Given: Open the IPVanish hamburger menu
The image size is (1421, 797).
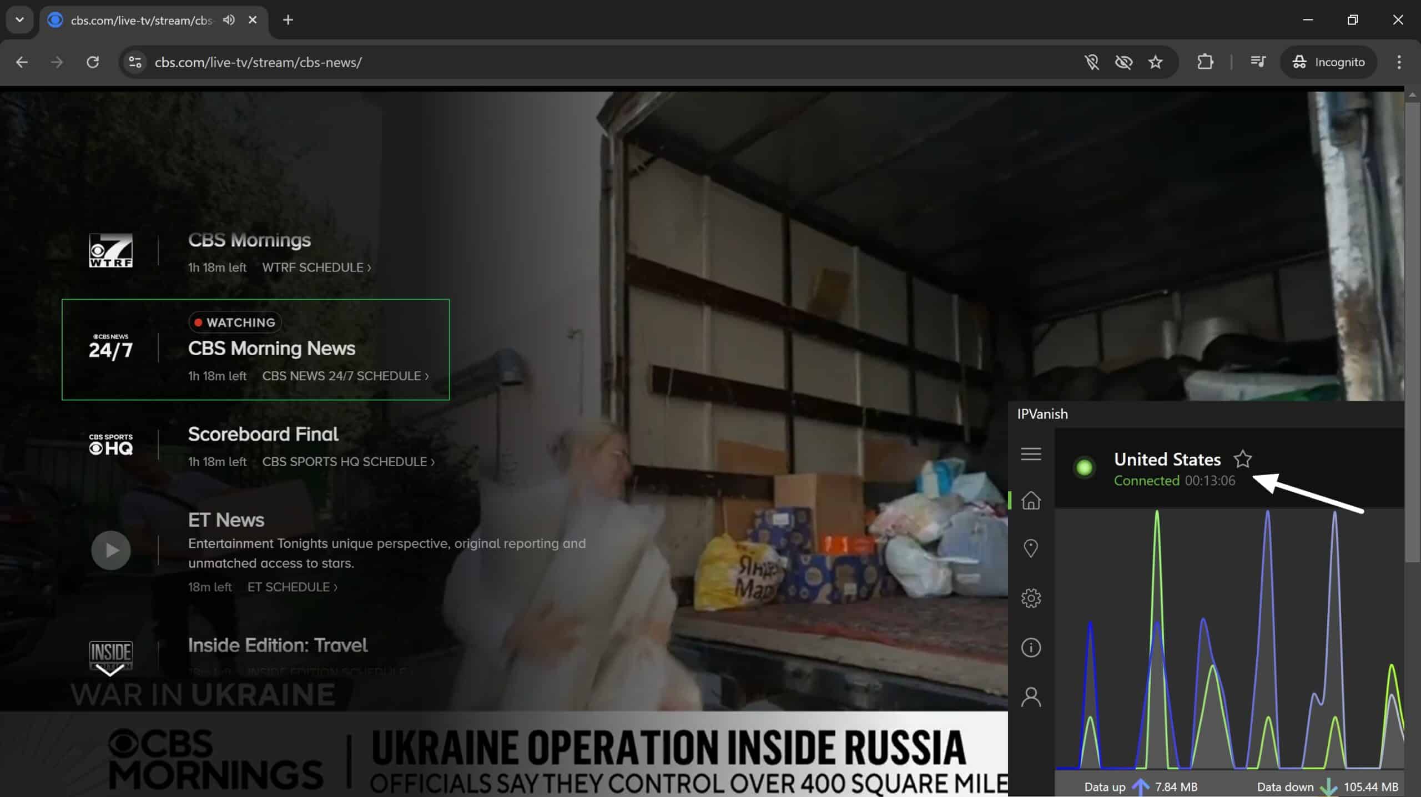Looking at the screenshot, I should pyautogui.click(x=1031, y=454).
